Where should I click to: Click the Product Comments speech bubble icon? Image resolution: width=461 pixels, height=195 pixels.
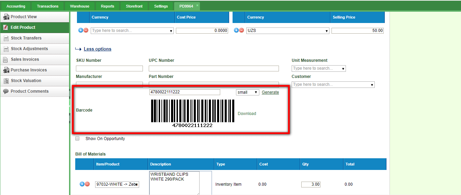6,91
